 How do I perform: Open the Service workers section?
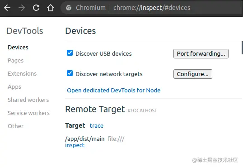[x=28, y=113]
